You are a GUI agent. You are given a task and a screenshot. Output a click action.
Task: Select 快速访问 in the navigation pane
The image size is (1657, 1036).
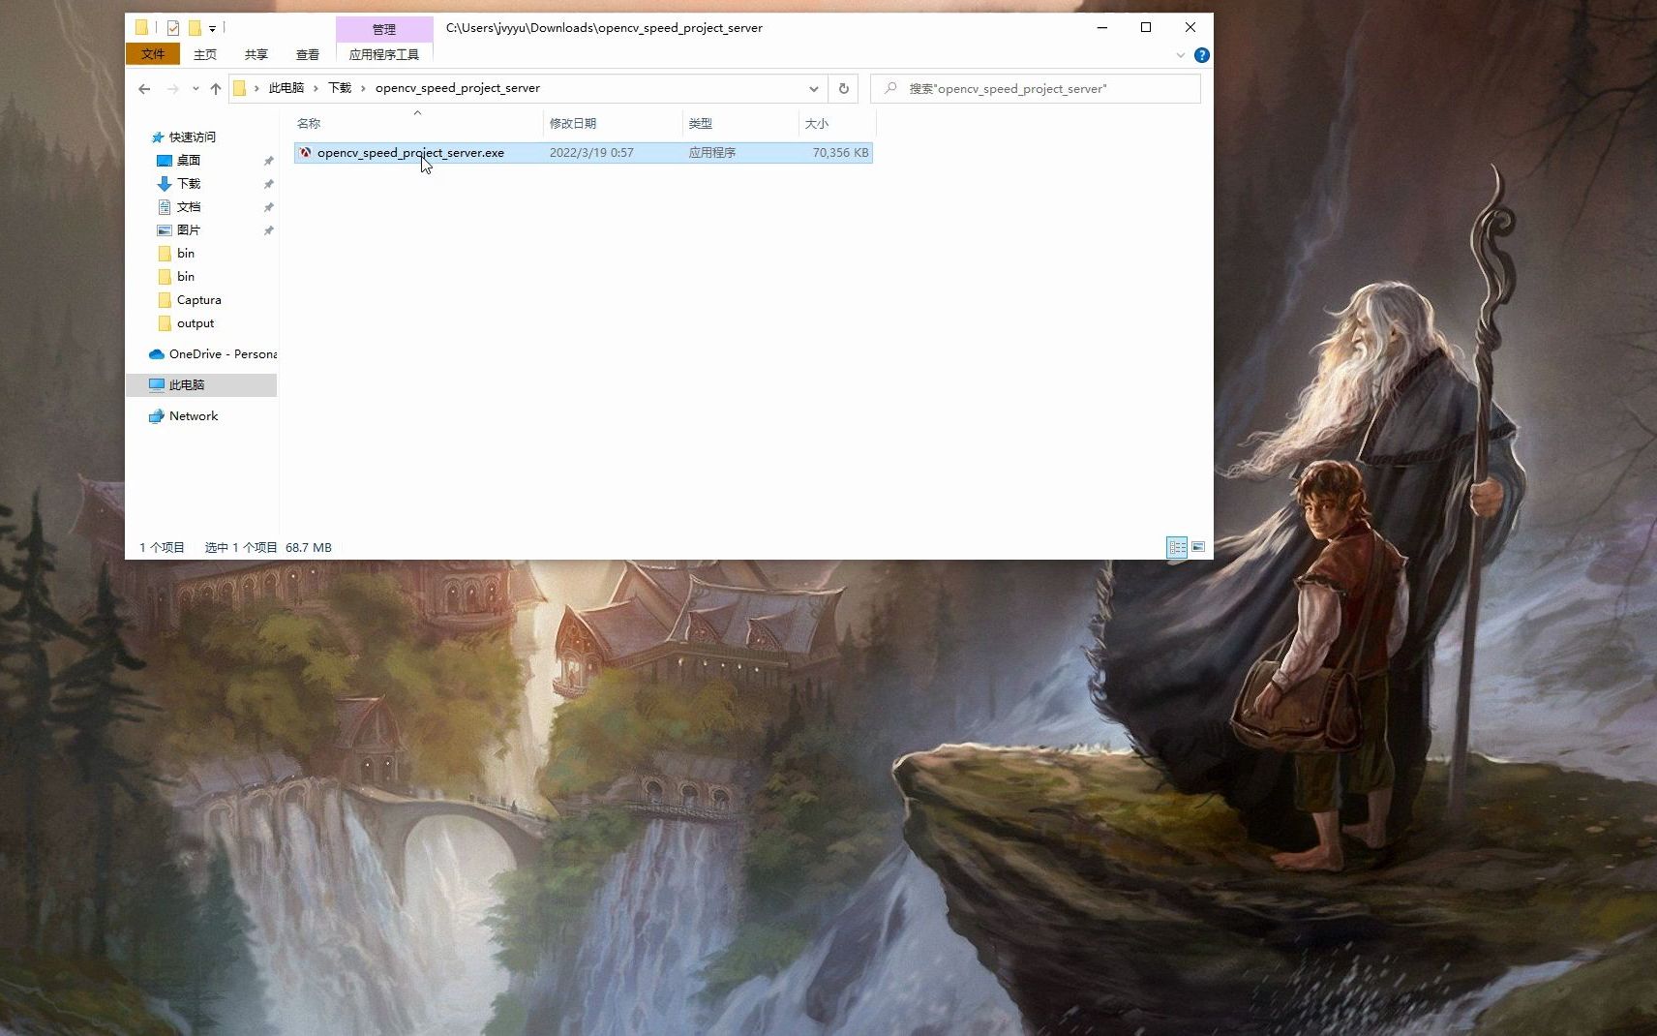point(192,137)
